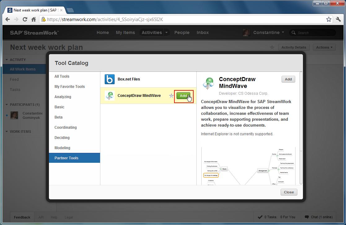Screen dimensions: 346x225
Task: Click Constantine's profile avatar in header
Action: tap(246, 32)
